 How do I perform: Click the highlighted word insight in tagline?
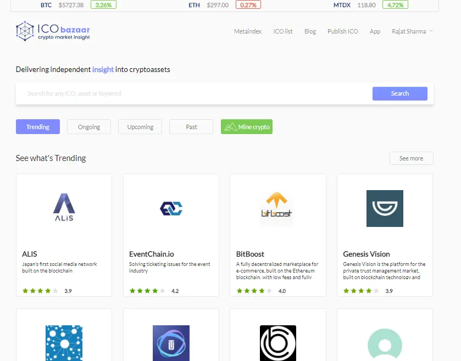[x=103, y=69]
